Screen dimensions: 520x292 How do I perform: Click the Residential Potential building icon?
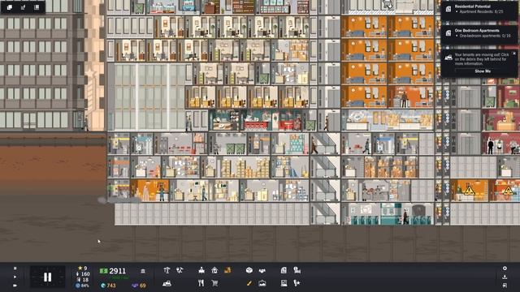[448, 9]
